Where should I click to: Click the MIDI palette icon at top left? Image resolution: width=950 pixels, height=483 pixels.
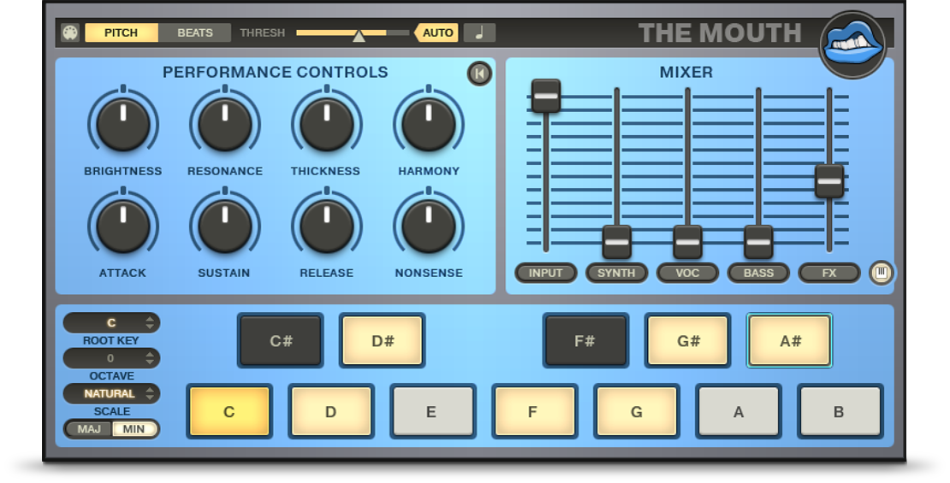[70, 33]
